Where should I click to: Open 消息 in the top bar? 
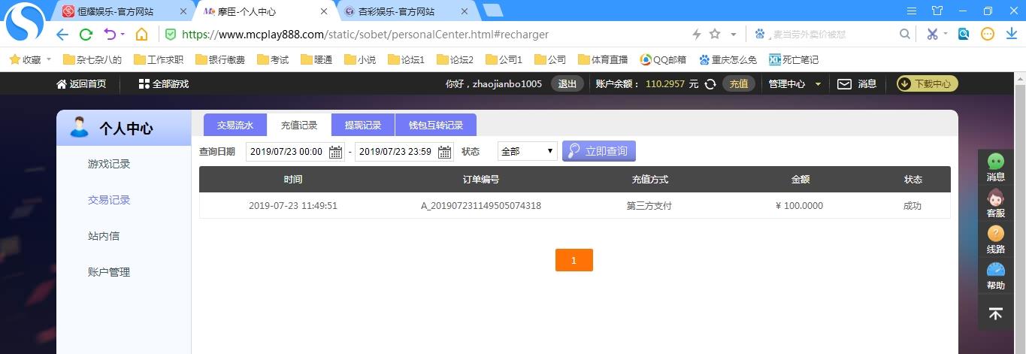pos(857,84)
